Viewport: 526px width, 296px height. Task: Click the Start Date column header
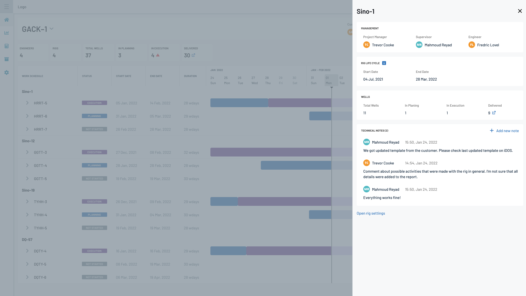pyautogui.click(x=124, y=76)
